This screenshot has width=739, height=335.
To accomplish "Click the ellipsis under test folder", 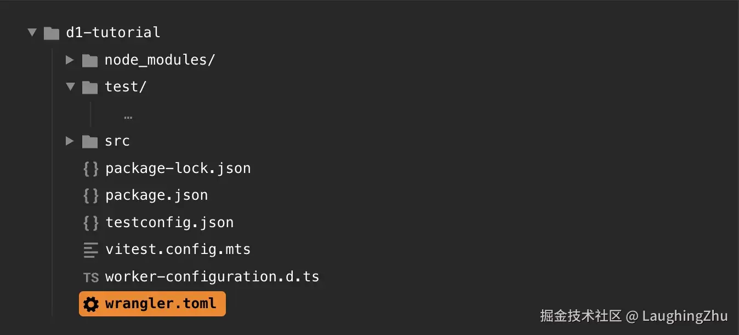I will pos(128,116).
